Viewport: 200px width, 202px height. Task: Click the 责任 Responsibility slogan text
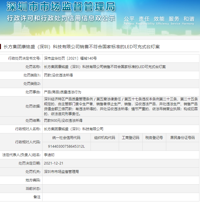(145, 20)
